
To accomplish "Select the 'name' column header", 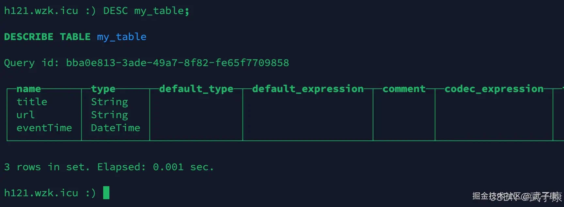I will coord(29,89).
